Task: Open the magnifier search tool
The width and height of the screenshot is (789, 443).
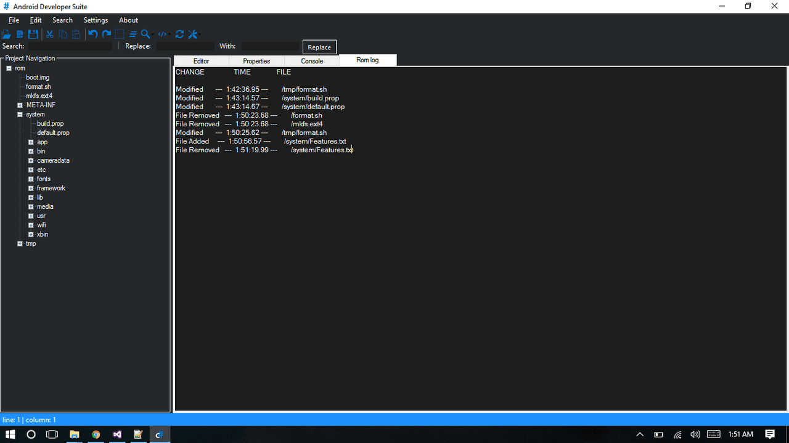Action: (146, 35)
